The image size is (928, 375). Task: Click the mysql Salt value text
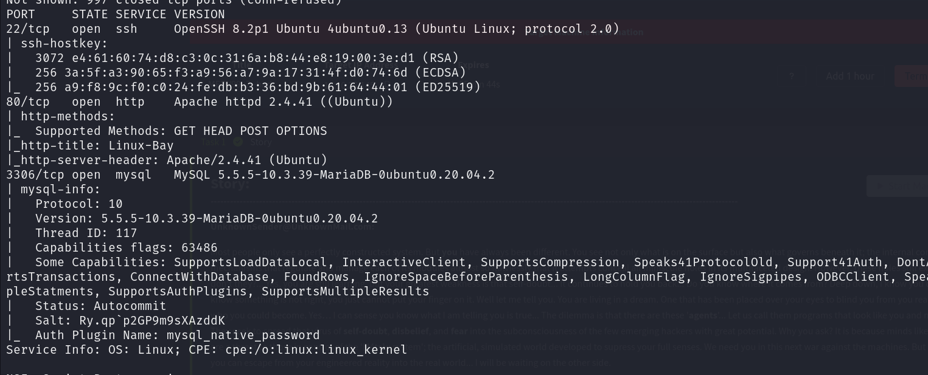152,321
